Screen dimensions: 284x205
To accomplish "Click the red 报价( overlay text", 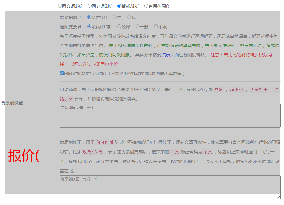I will (x=24, y=155).
